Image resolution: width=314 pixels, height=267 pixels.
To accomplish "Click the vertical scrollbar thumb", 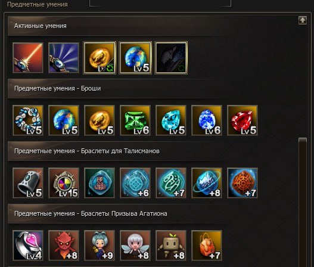I will point(303,202).
